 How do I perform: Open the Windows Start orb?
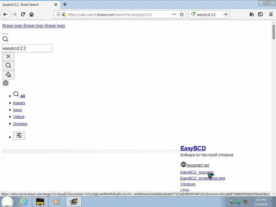7,202
